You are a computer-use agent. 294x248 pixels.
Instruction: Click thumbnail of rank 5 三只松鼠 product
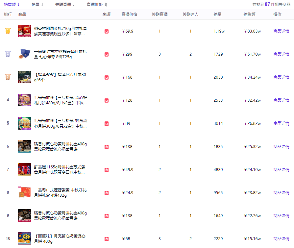click(x=24, y=123)
